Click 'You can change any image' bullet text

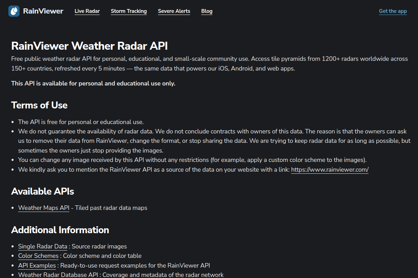pos(193,160)
